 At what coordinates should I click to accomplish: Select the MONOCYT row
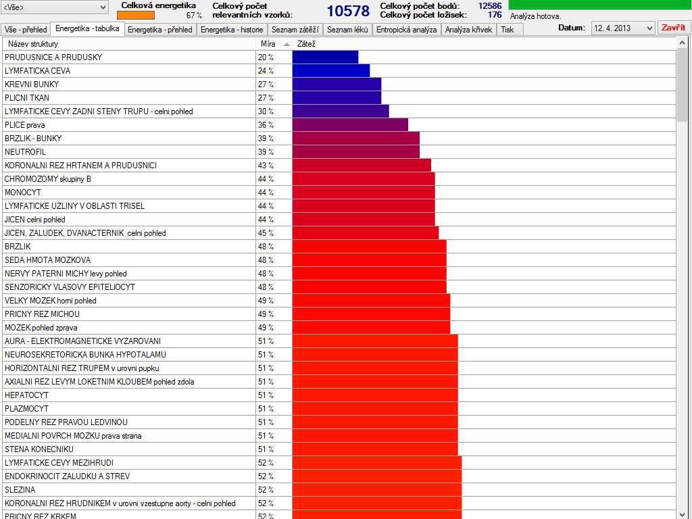[x=339, y=193]
